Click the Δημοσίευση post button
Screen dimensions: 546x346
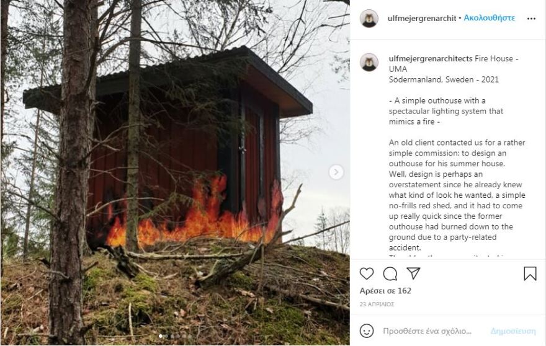[x=513, y=330]
